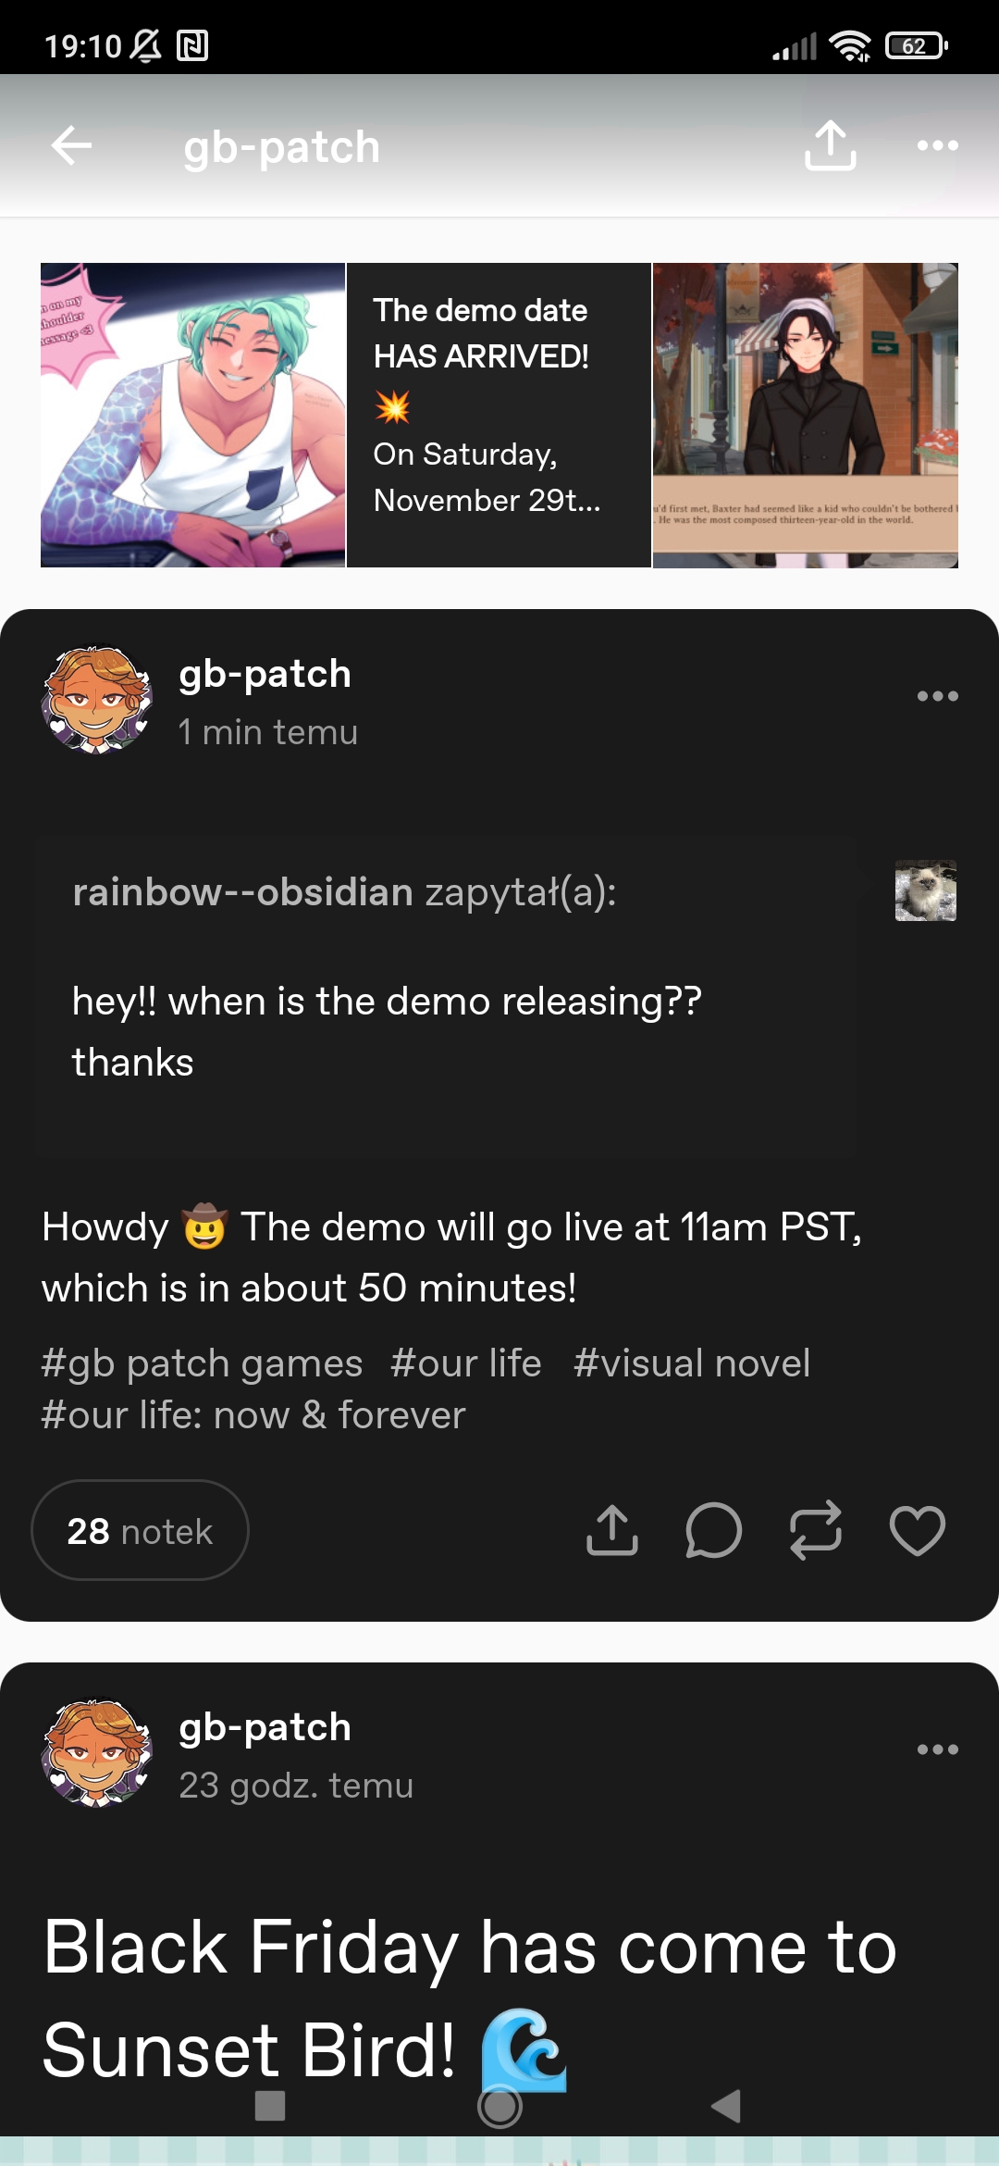The width and height of the screenshot is (999, 2166).
Task: Like the demo post with heart icon
Action: (917, 1530)
